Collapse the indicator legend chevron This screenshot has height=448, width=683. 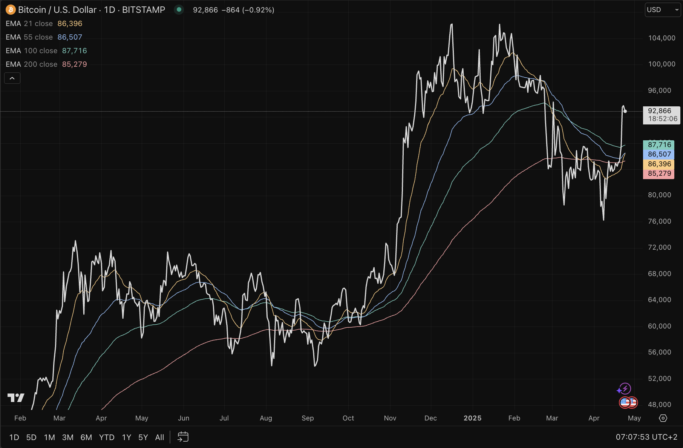pos(12,78)
